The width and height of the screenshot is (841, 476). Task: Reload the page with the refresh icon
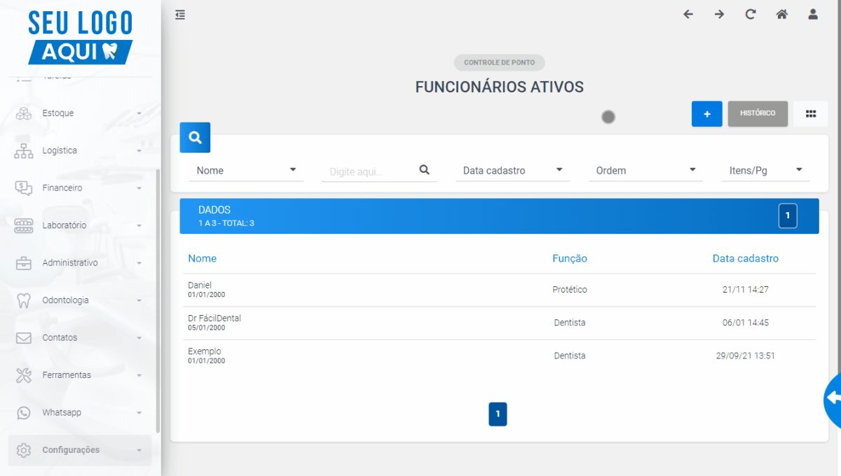(x=751, y=14)
